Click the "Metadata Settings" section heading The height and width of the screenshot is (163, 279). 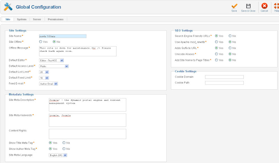pos(21,94)
